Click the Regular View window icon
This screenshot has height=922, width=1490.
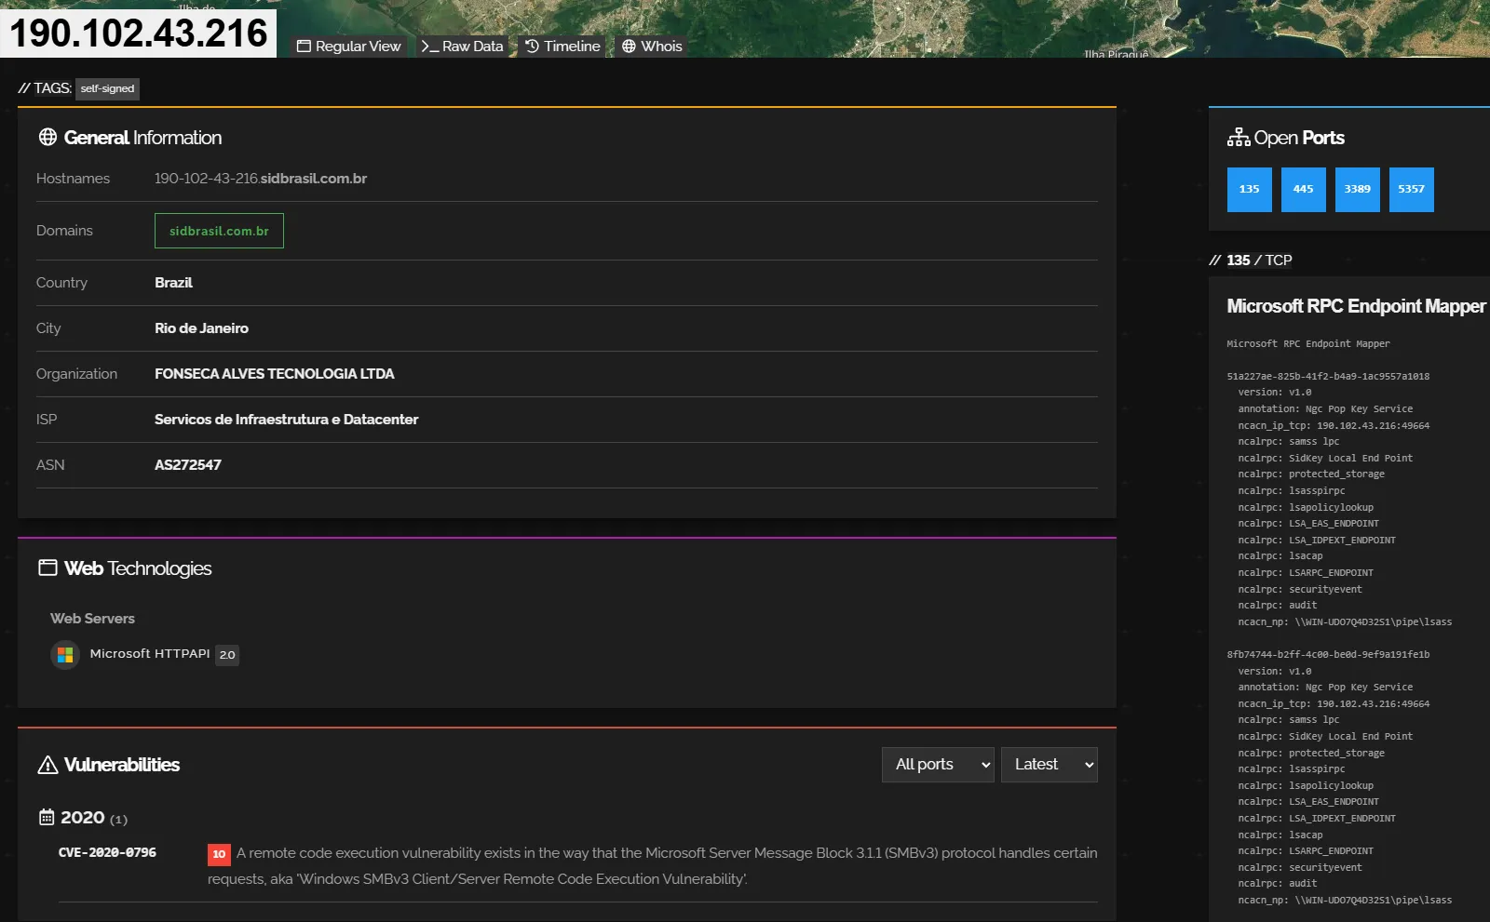pos(304,47)
